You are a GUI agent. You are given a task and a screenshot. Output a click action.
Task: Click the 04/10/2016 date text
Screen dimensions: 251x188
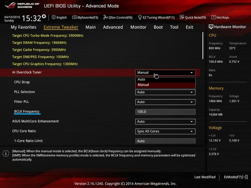pyautogui.click(x=12, y=17)
